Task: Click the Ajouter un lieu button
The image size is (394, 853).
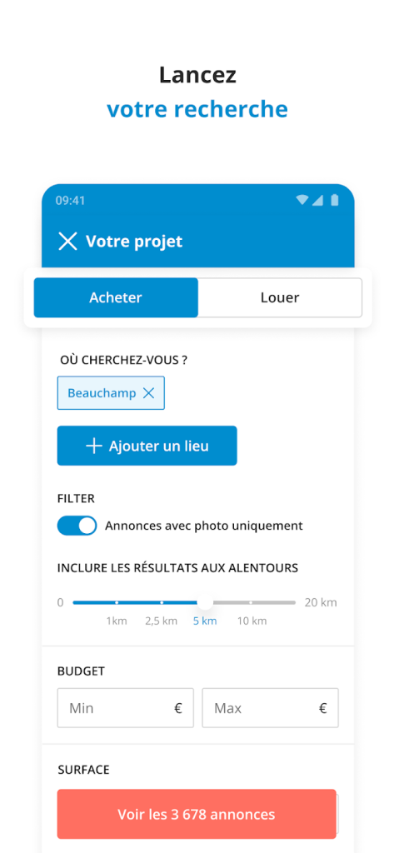Action: [x=147, y=446]
